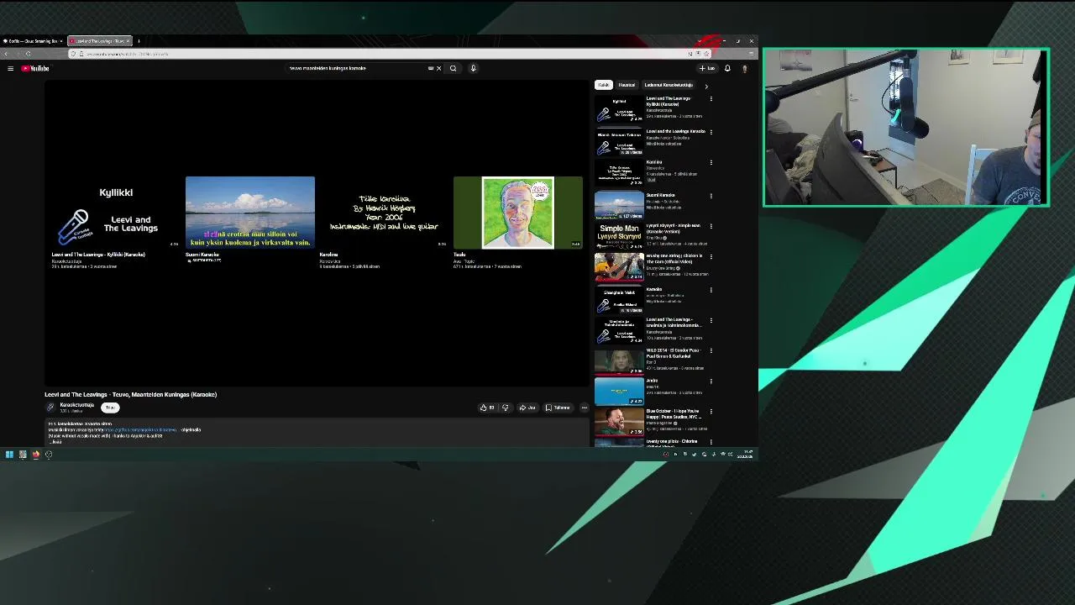This screenshot has width=1075, height=605.
Task: Open the Luo create button
Action: point(707,68)
